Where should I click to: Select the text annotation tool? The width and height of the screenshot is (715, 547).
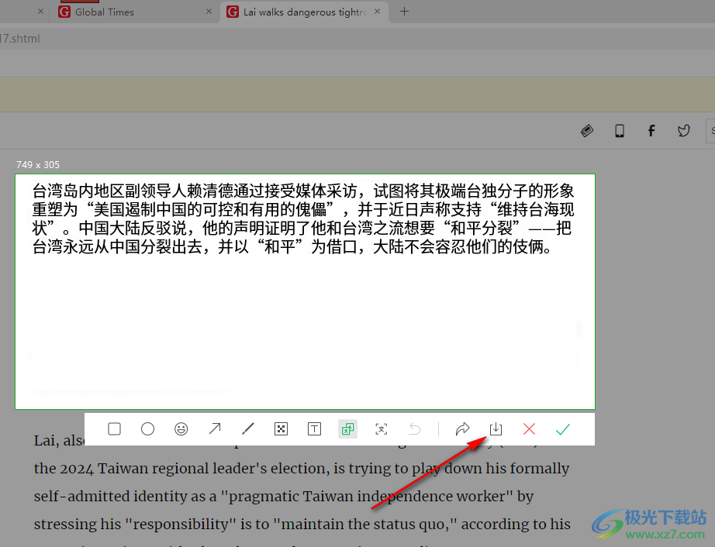[314, 428]
